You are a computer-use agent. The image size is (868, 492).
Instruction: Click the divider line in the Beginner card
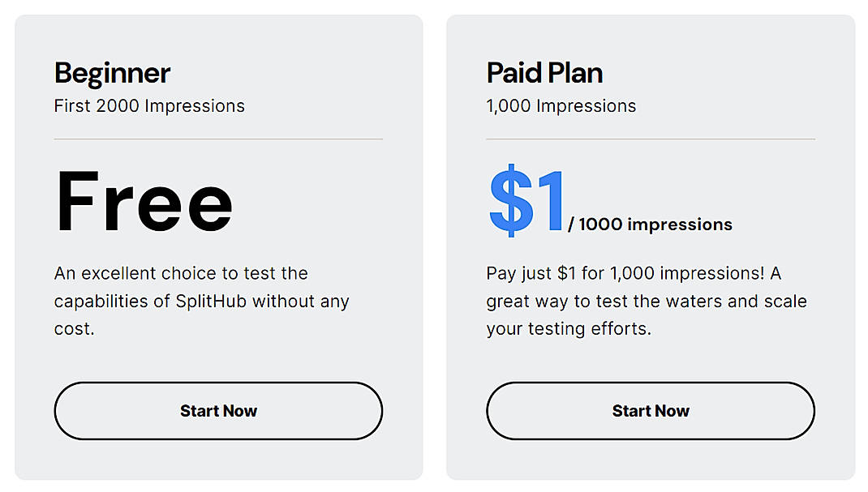click(x=217, y=139)
